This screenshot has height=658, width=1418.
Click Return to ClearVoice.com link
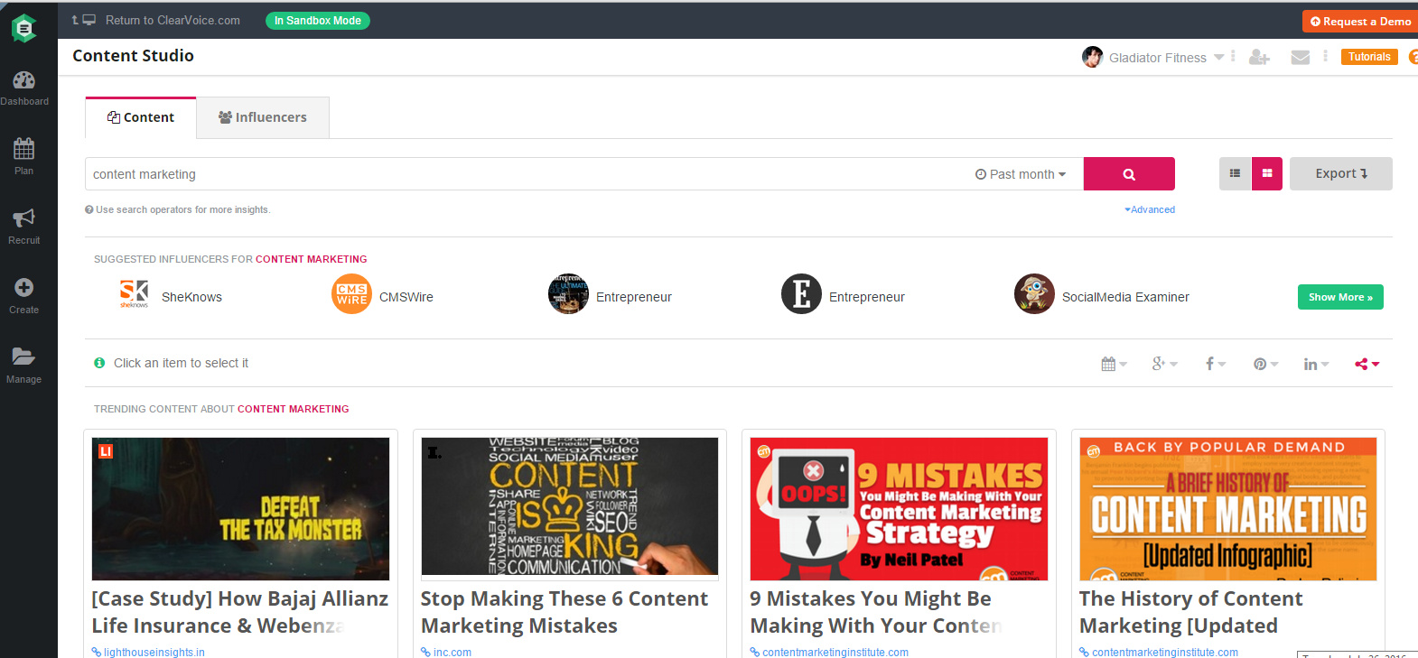point(173,20)
